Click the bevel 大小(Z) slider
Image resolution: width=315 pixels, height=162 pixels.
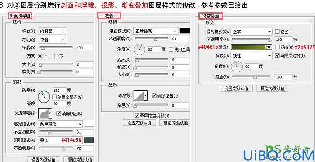[x=56, y=64]
